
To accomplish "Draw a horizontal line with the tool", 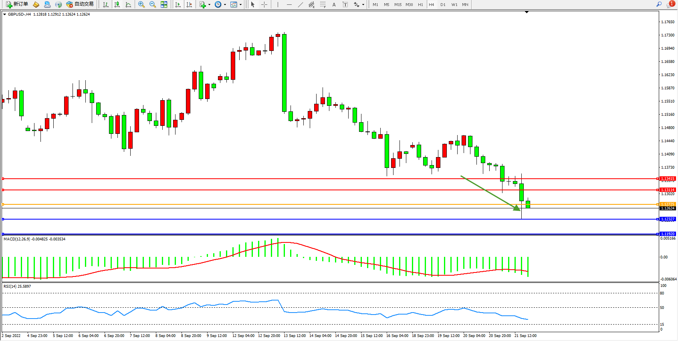I will click(x=289, y=4).
